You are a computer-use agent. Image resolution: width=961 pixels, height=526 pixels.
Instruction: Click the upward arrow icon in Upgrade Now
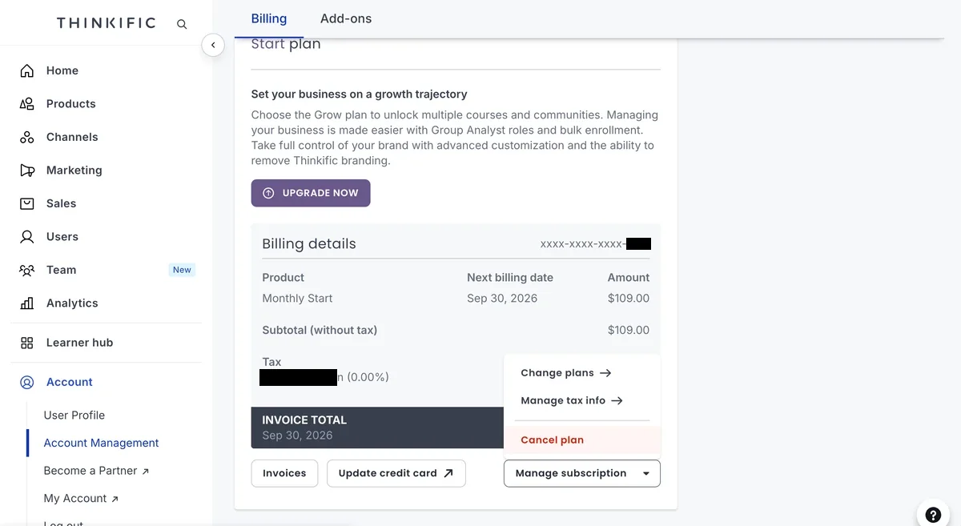(268, 193)
